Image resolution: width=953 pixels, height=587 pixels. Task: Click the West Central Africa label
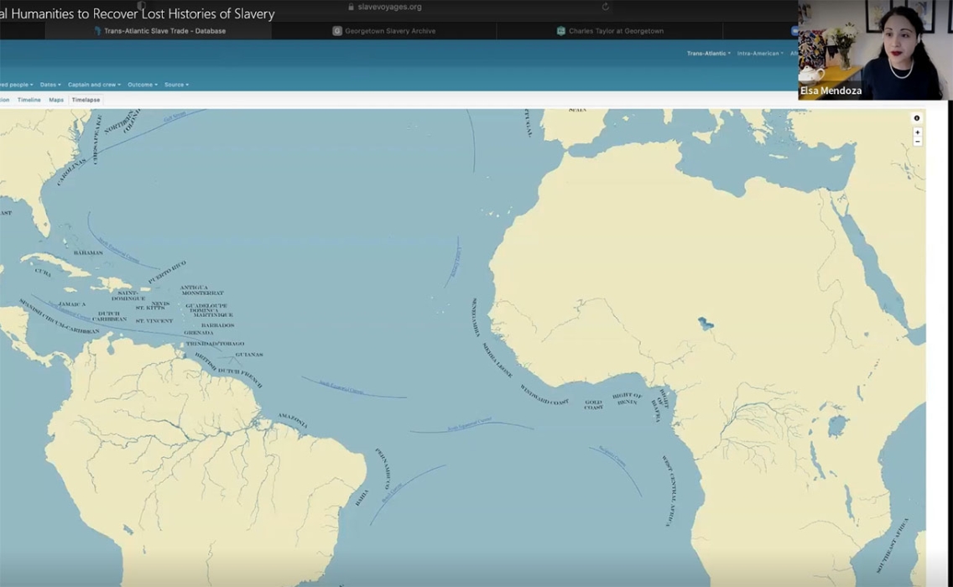tap(669, 490)
